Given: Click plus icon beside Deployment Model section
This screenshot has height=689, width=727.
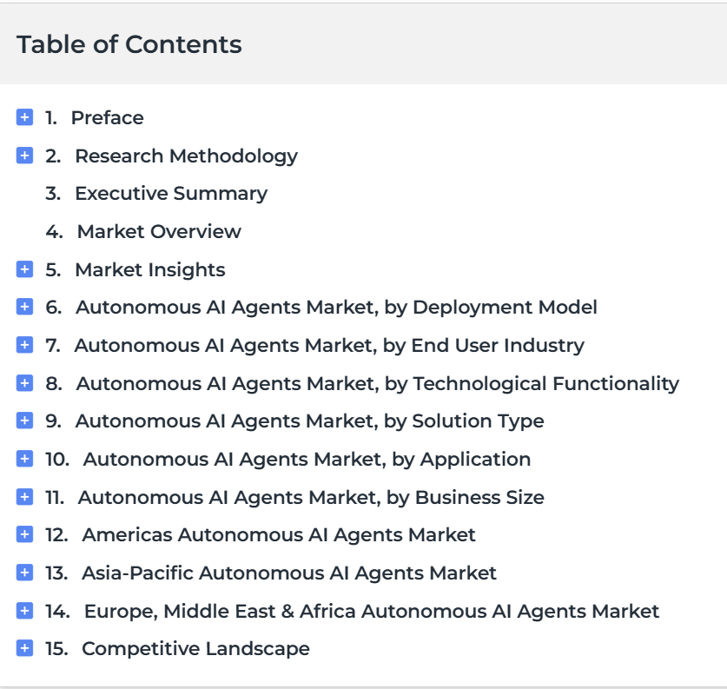Looking at the screenshot, I should click(x=24, y=307).
